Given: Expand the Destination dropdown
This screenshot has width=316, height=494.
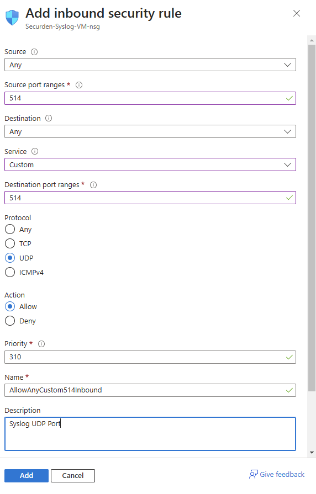Looking at the screenshot, I should click(150, 132).
